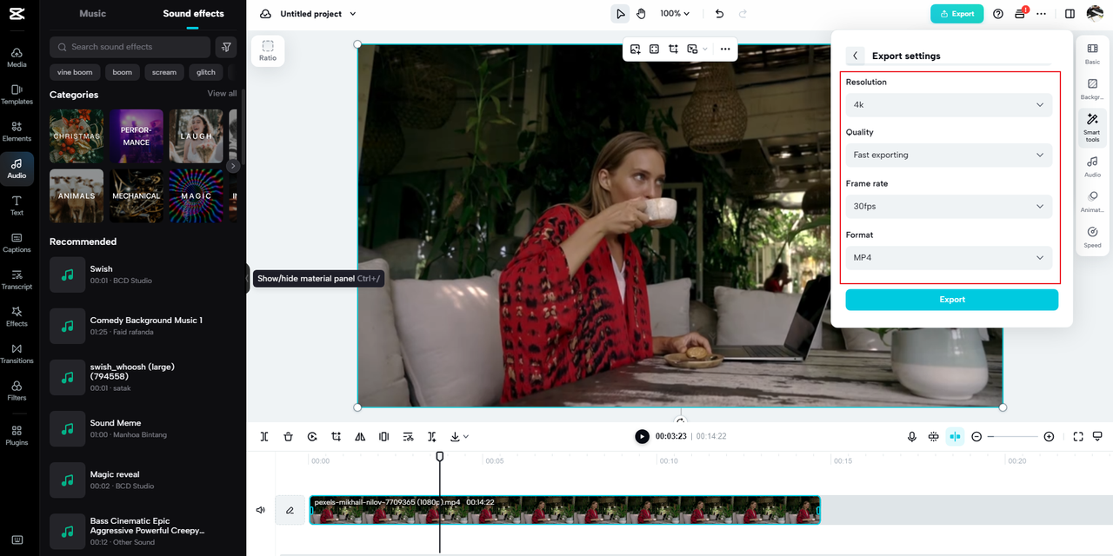This screenshot has height=556, width=1113.
Task: Click View all categories link
Action: click(222, 94)
